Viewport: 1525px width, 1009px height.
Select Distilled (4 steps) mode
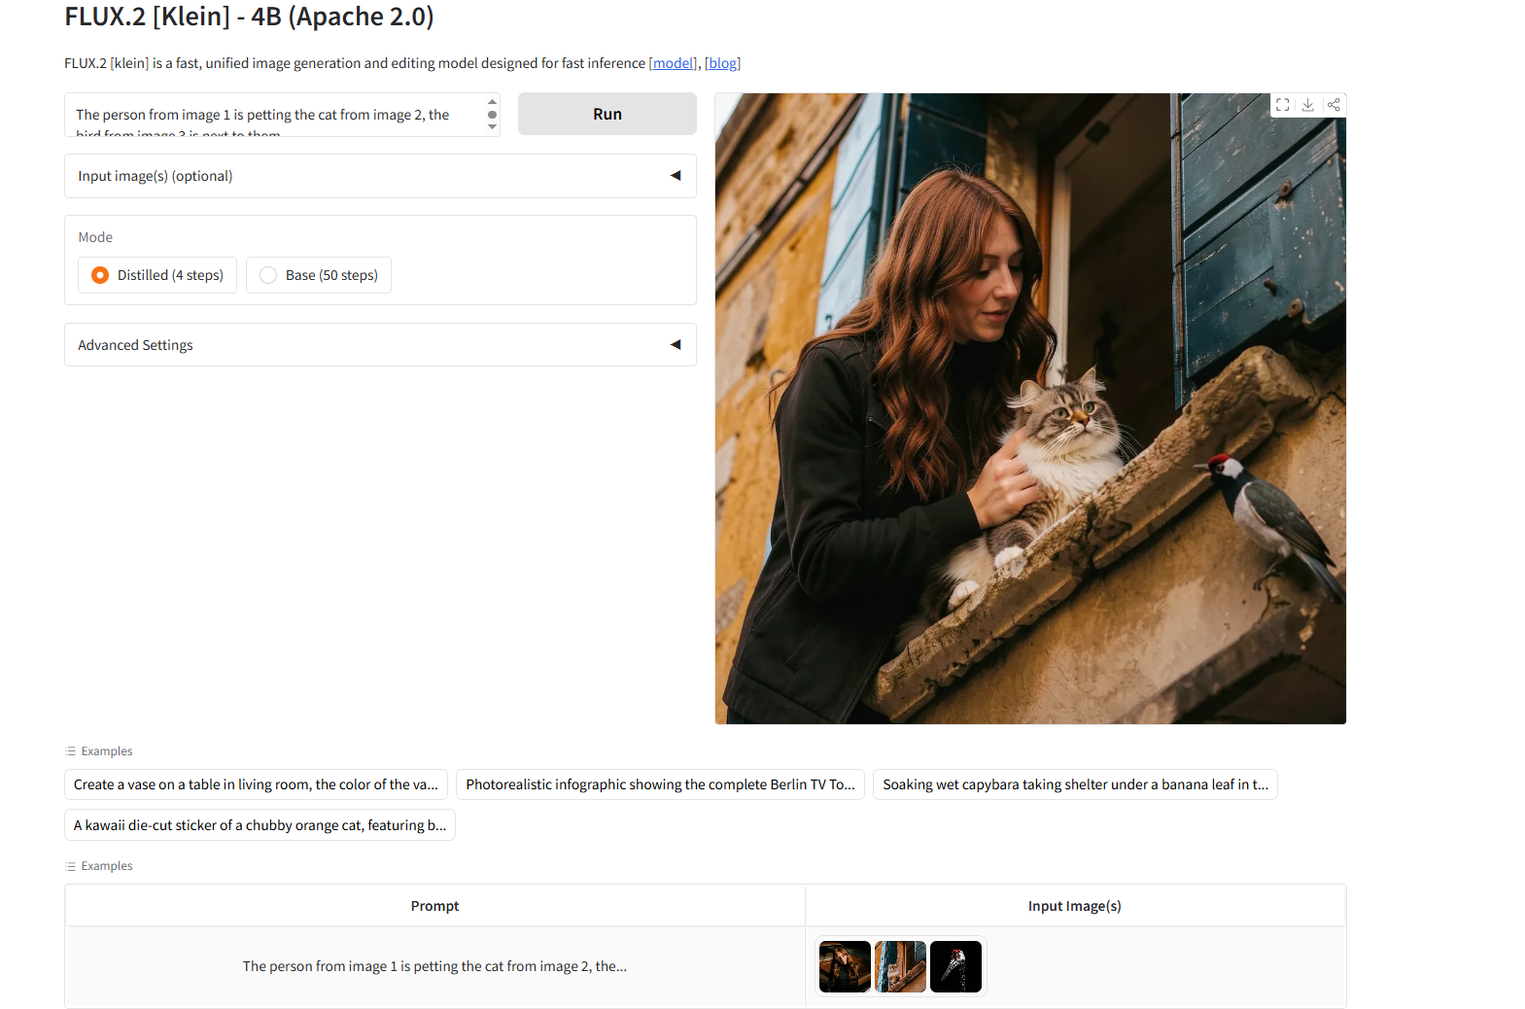click(157, 275)
